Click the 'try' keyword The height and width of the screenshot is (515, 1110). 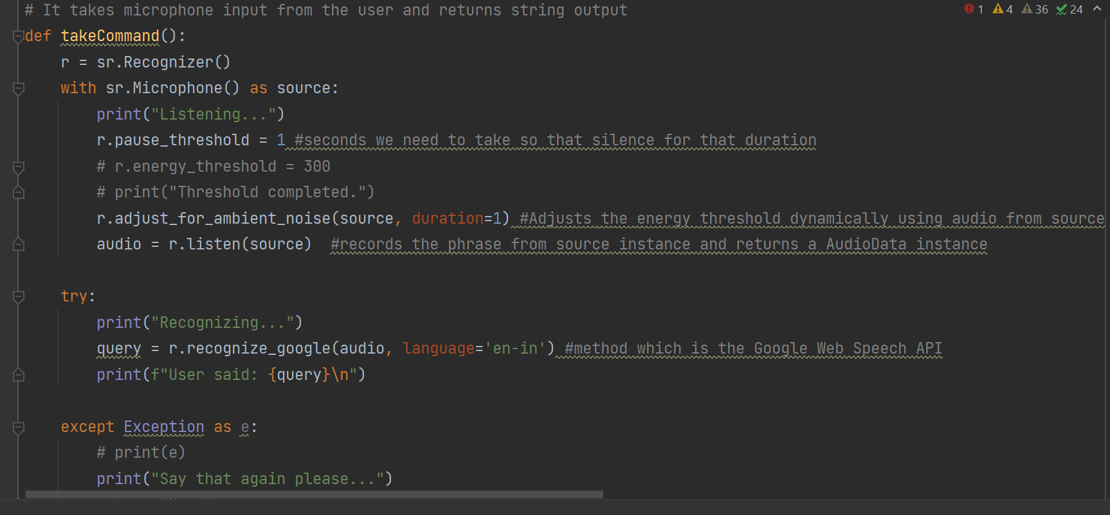[x=74, y=296]
